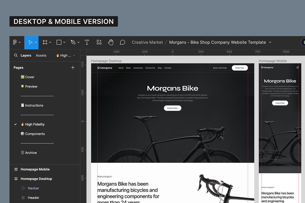The height and width of the screenshot is (203, 305).
Task: Click the handlebar image on desktop frame
Action: tap(226, 188)
